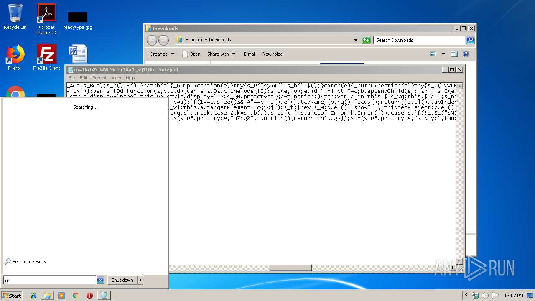Toggle the preview pane in Downloads
Image resolution: width=535 pixels, height=301 pixels.
pos(454,54)
